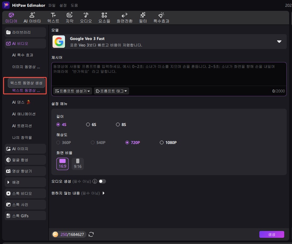Select the 화면전환 transitions icon
292x244 pixels.
(x=124, y=17)
